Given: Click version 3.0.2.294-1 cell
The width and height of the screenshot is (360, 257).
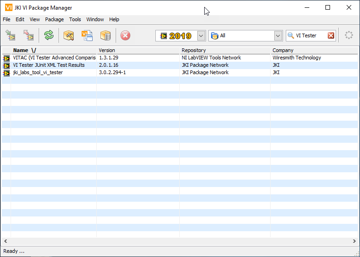Looking at the screenshot, I should pyautogui.click(x=112, y=72).
